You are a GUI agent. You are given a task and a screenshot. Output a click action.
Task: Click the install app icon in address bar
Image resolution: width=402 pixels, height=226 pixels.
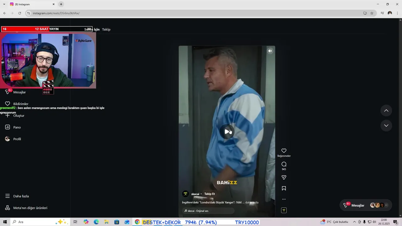point(365,13)
